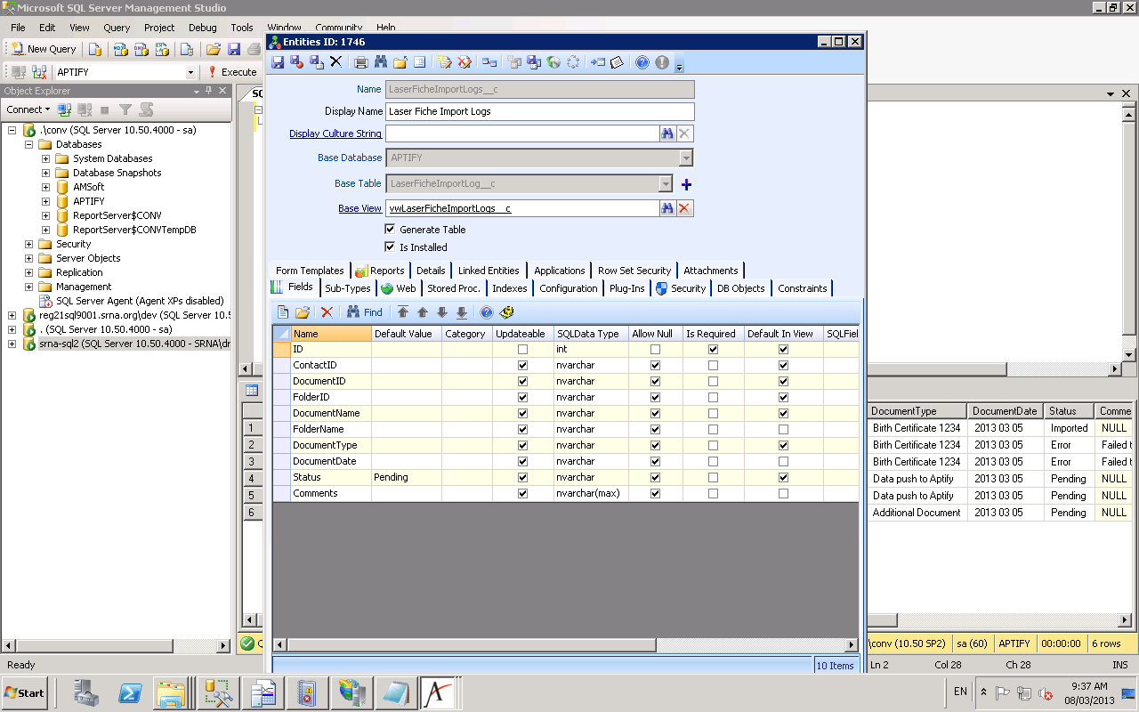Toggle Updateable checkbox for ID row
This screenshot has height=712, width=1139.
pos(522,349)
